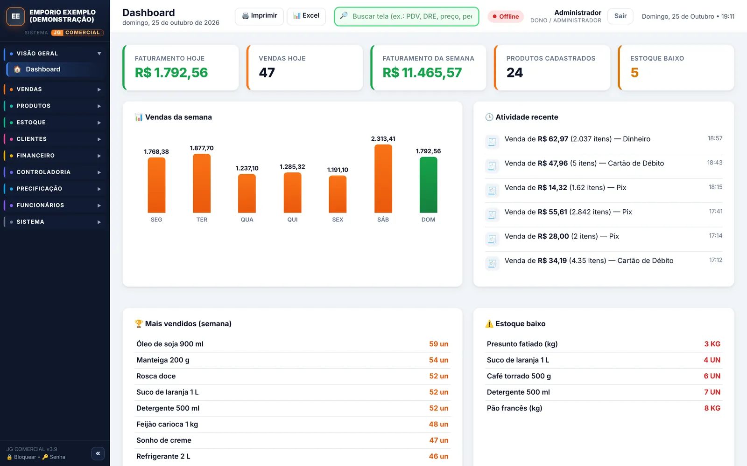
Task: Click receipt icon of R$ 34,19 sale
Action: [492, 263]
